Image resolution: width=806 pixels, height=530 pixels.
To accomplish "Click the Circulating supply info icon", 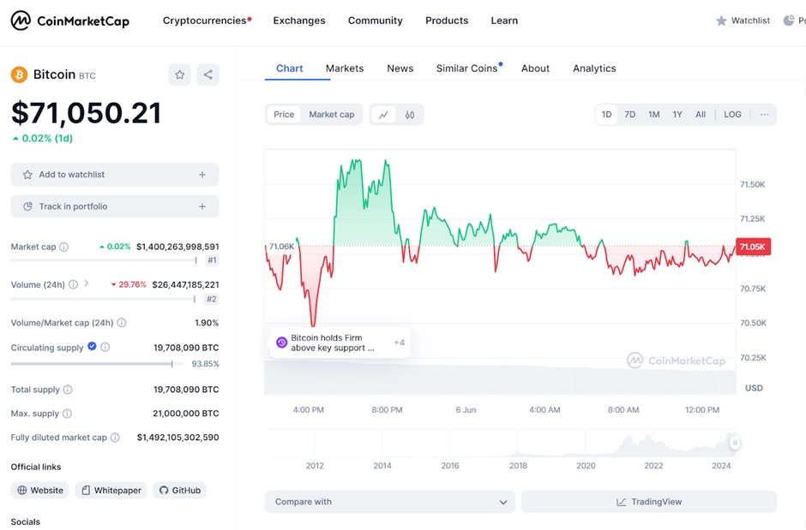I will pos(105,348).
